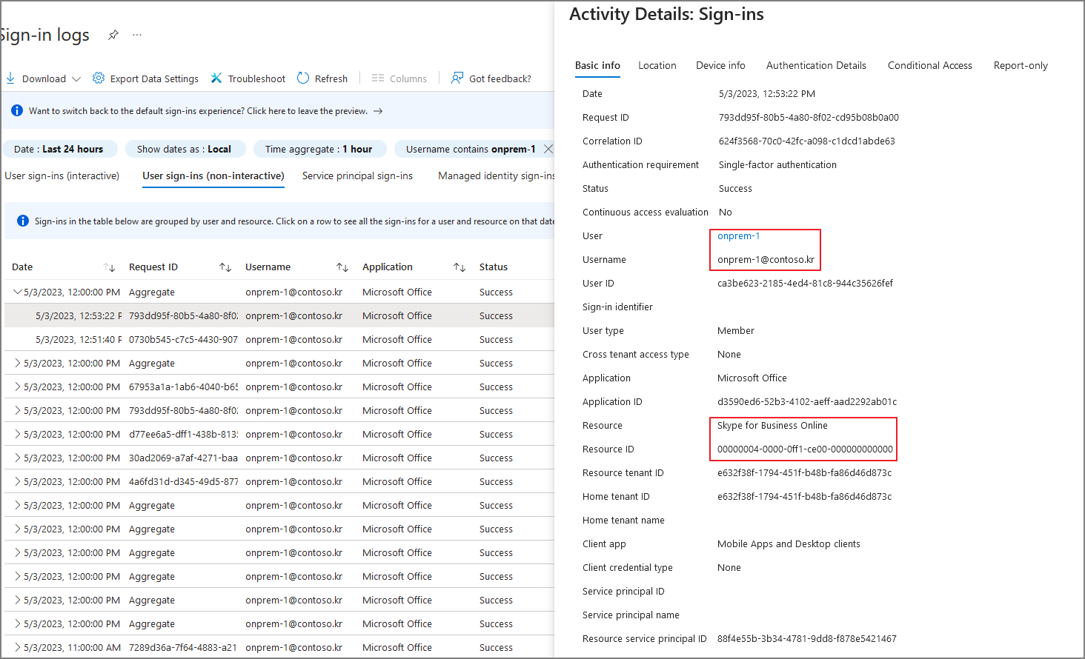
Task: Click Resource service principal ID value 88f4e55b
Action: [x=806, y=639]
